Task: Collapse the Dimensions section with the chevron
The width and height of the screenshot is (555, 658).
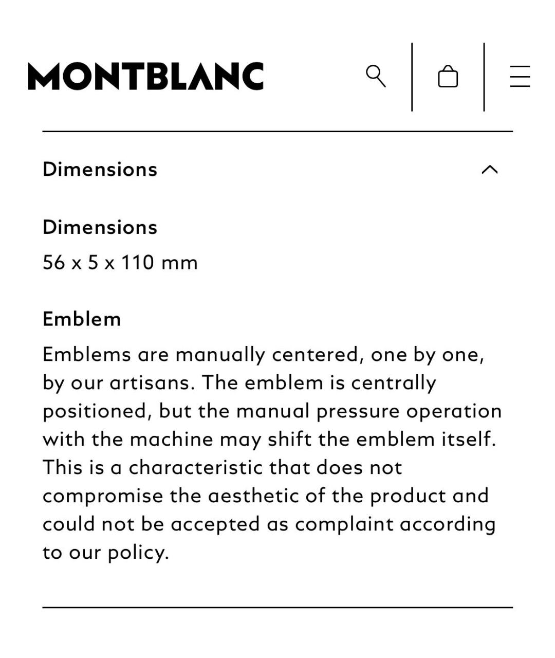Action: click(489, 170)
